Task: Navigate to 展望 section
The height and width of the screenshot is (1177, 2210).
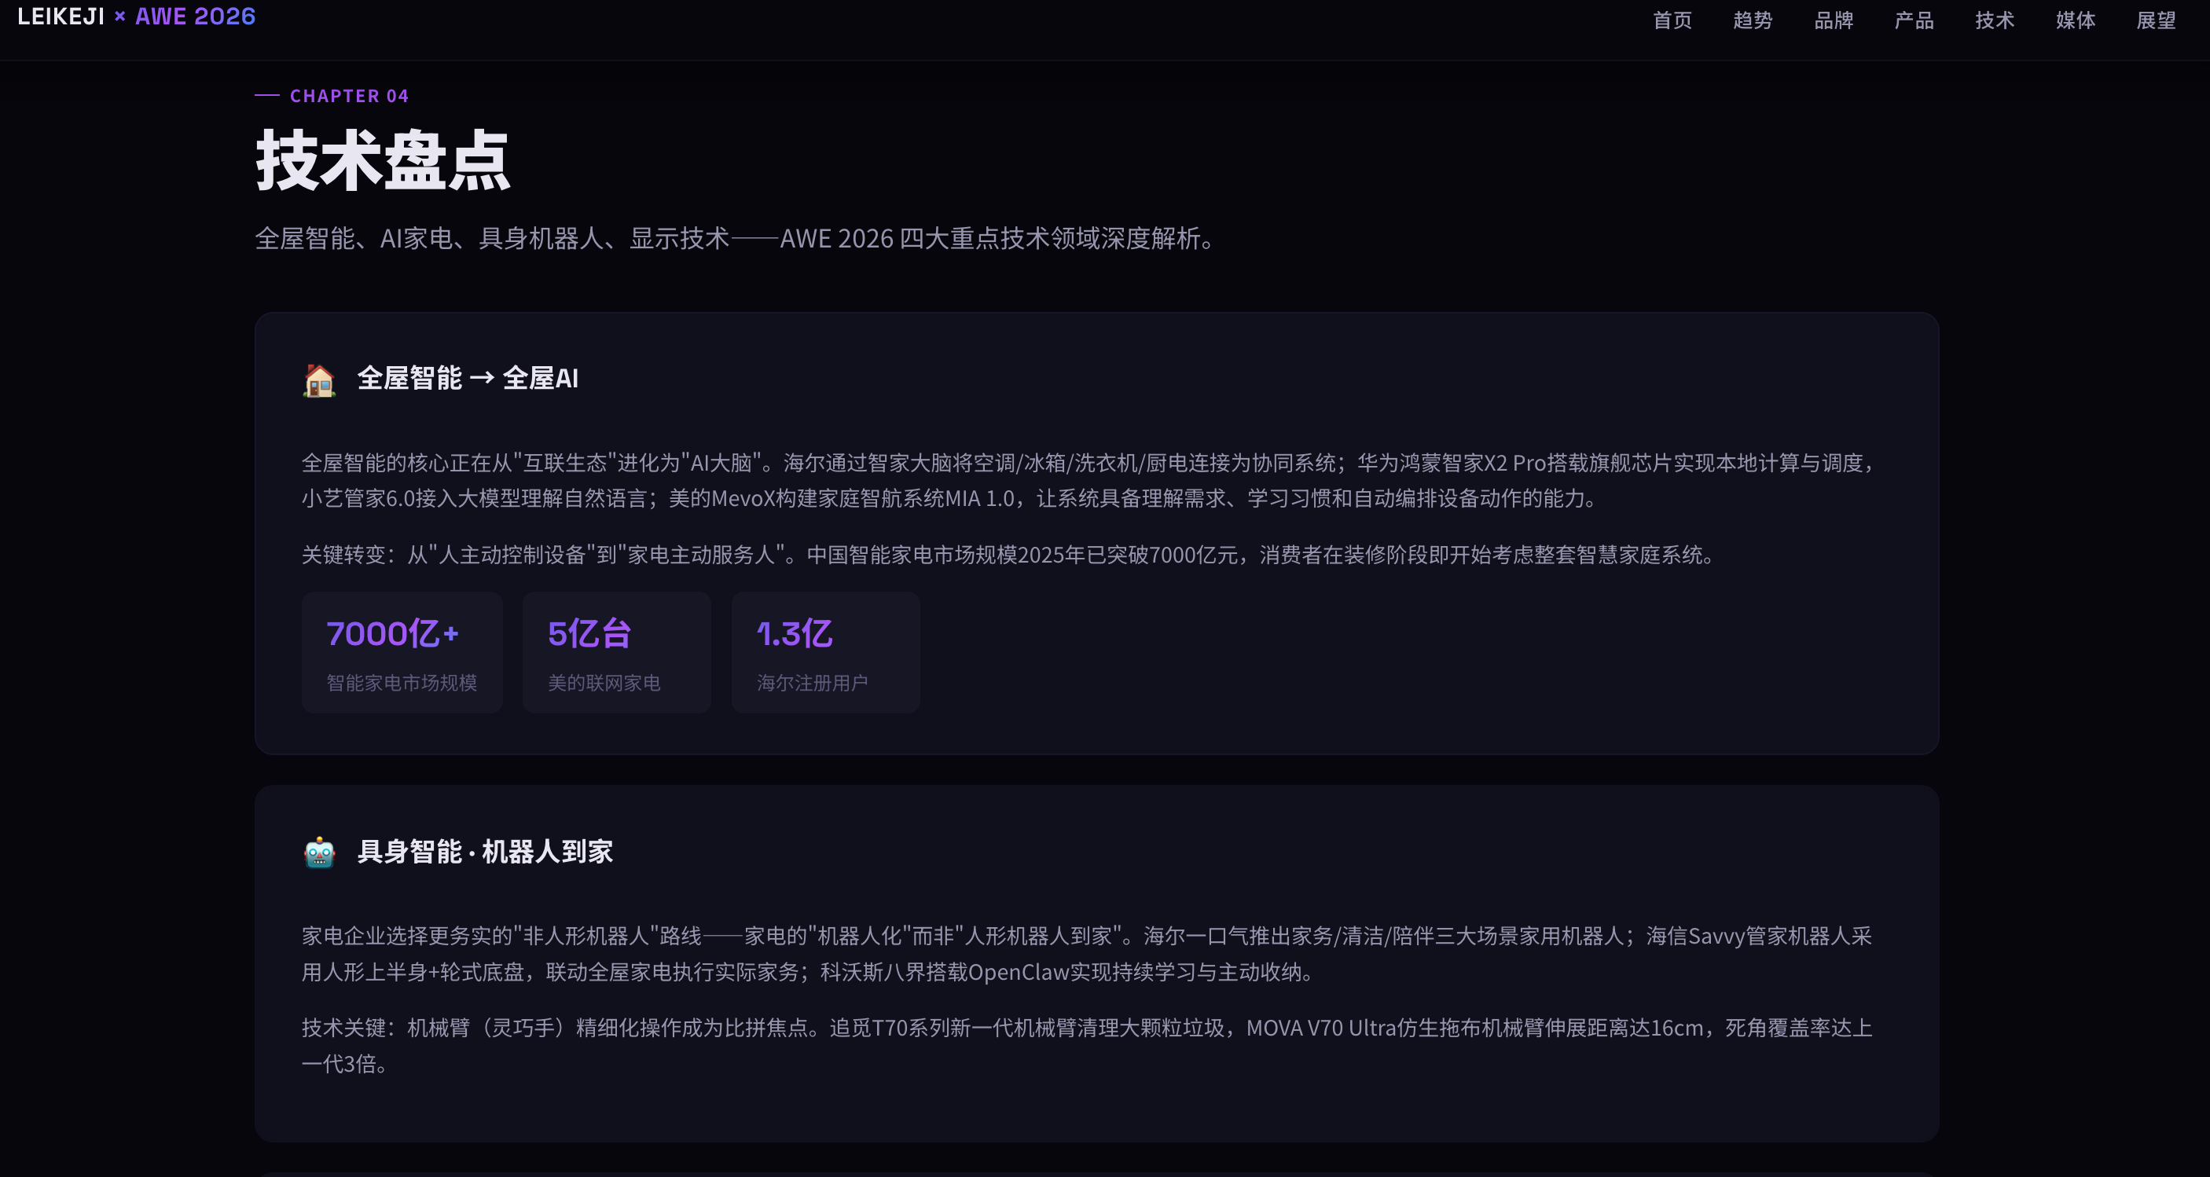Action: pyautogui.click(x=2156, y=20)
